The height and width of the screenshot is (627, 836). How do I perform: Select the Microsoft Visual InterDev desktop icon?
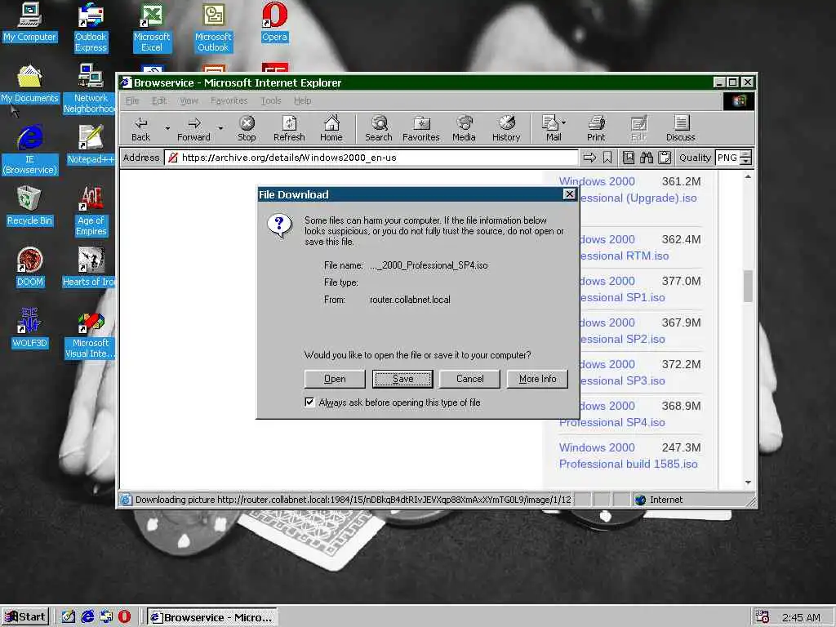click(90, 334)
